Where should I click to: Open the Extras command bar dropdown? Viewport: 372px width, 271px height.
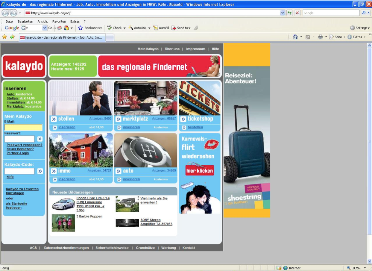357,37
